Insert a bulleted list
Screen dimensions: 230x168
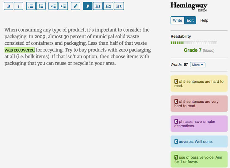pyautogui.click(x=31, y=6)
